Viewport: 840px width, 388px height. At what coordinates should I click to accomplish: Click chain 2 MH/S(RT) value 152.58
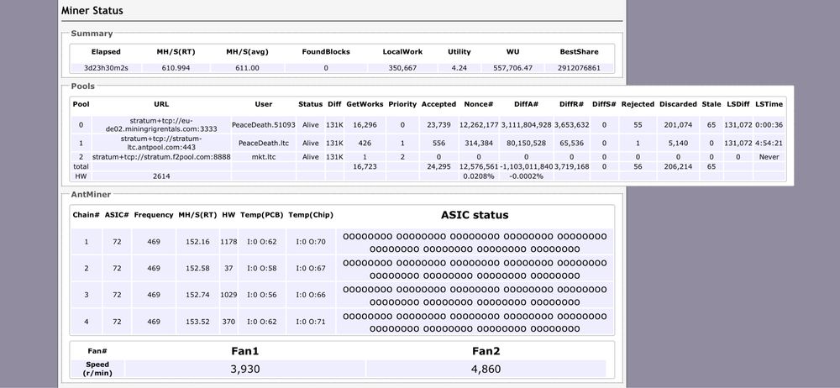(x=197, y=268)
